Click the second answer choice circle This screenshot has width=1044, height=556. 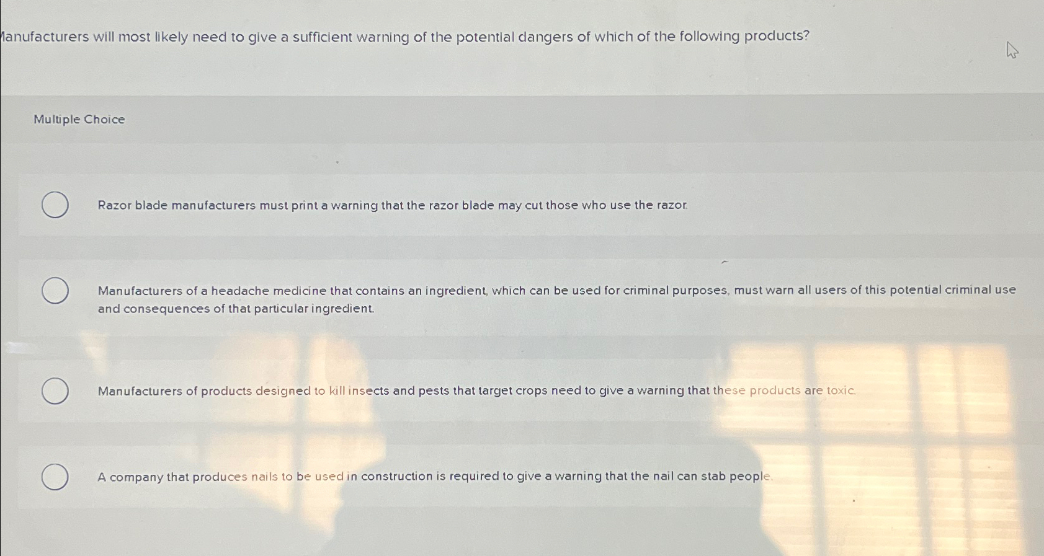(55, 290)
